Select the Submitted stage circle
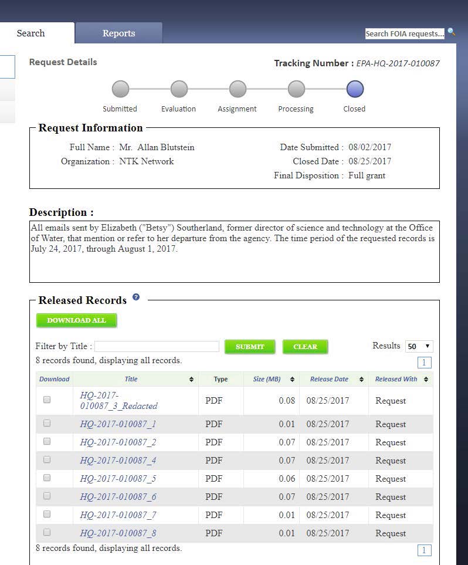This screenshot has width=468, height=565. (120, 89)
